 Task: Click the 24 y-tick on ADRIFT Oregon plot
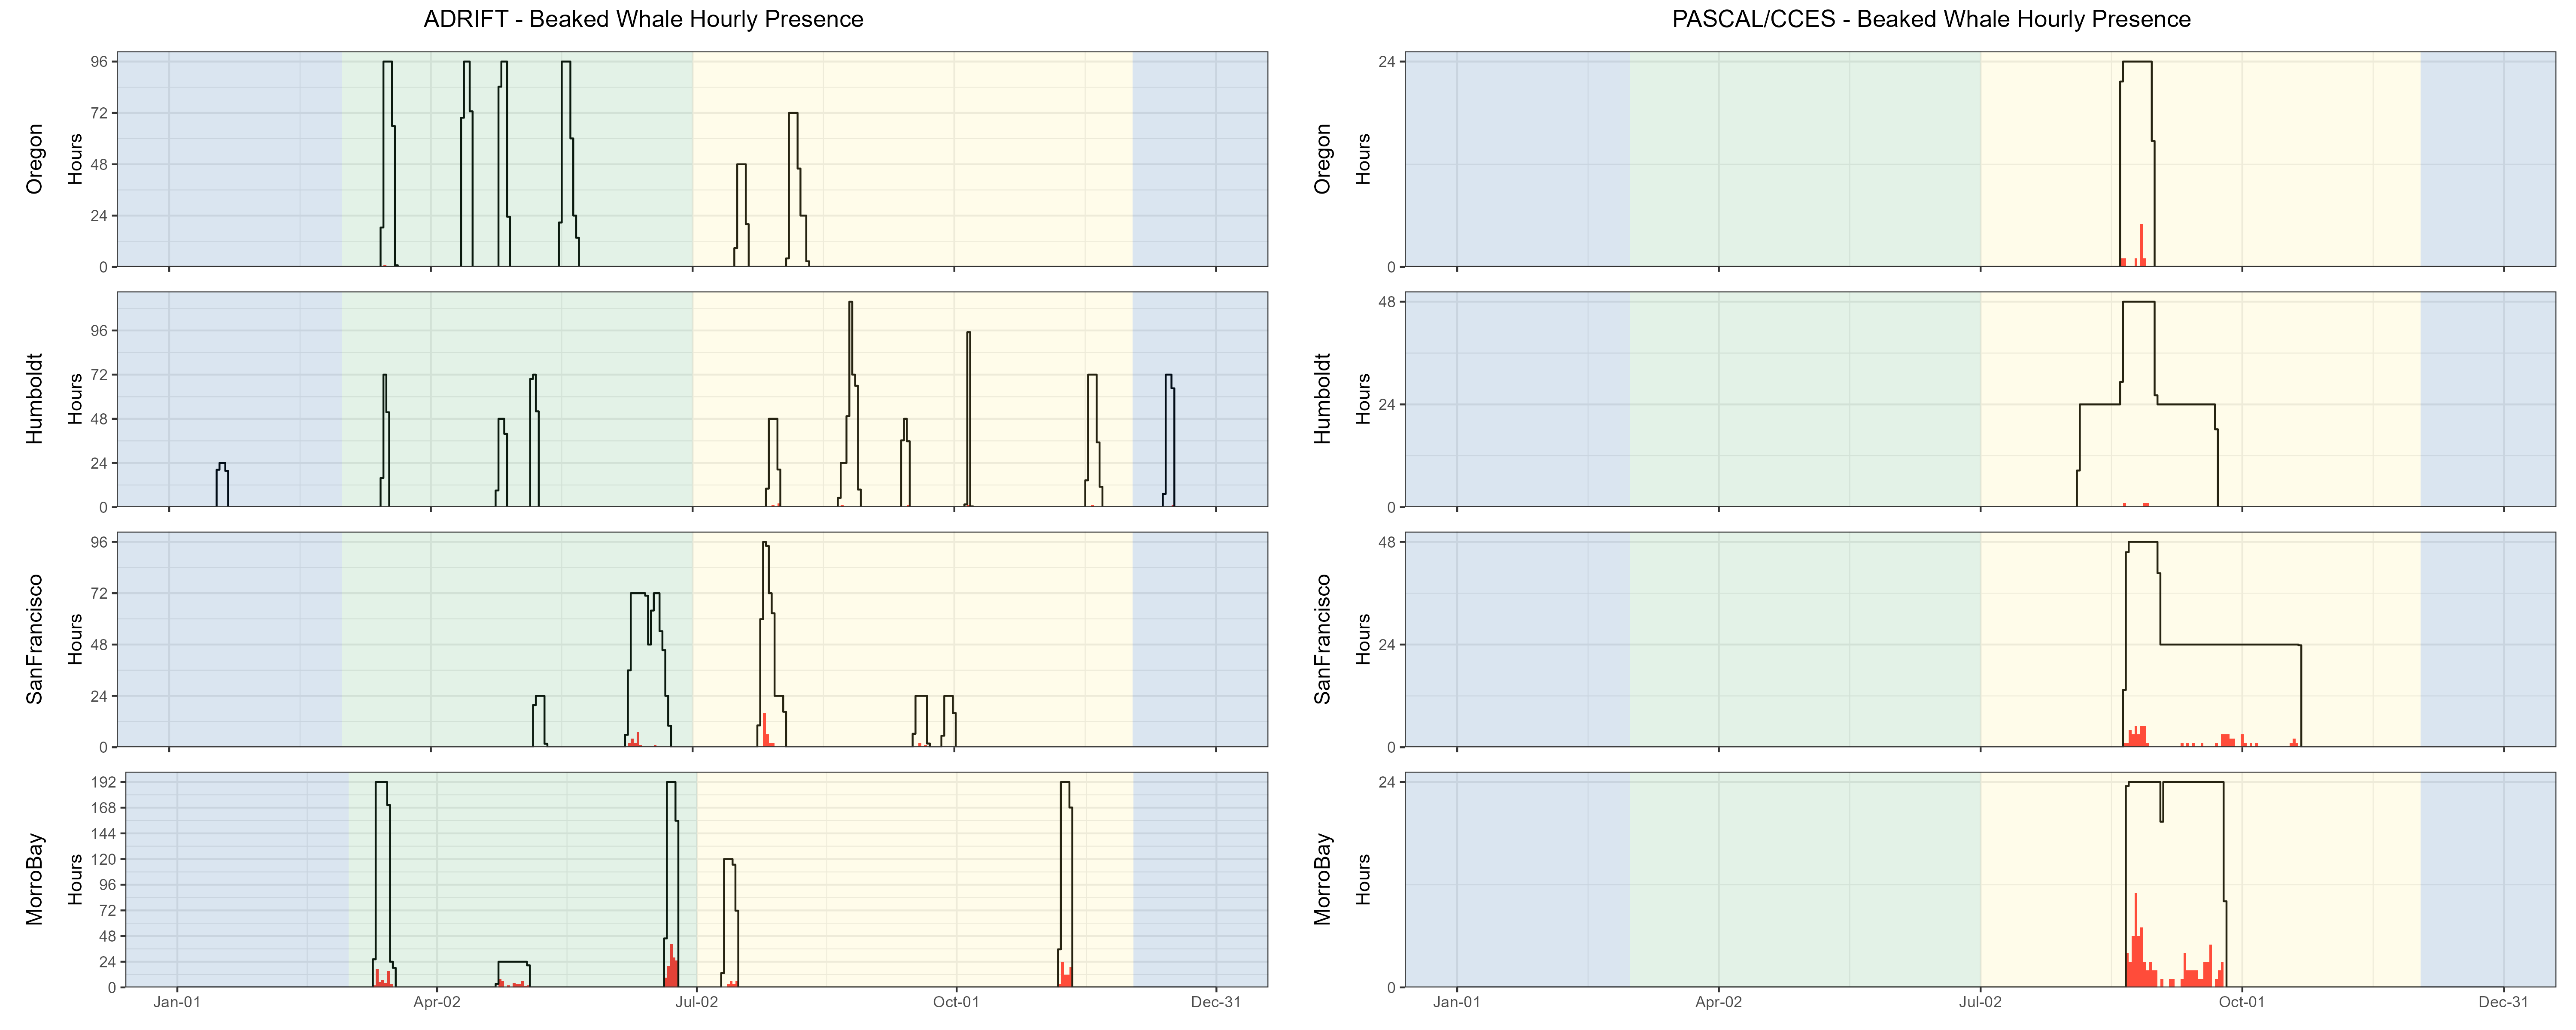[99, 216]
